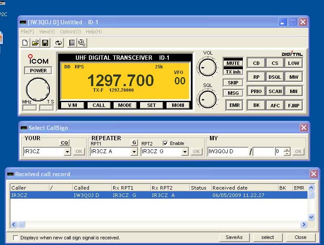
Task: Close the Select CallSign window
Action: (x=304, y=127)
